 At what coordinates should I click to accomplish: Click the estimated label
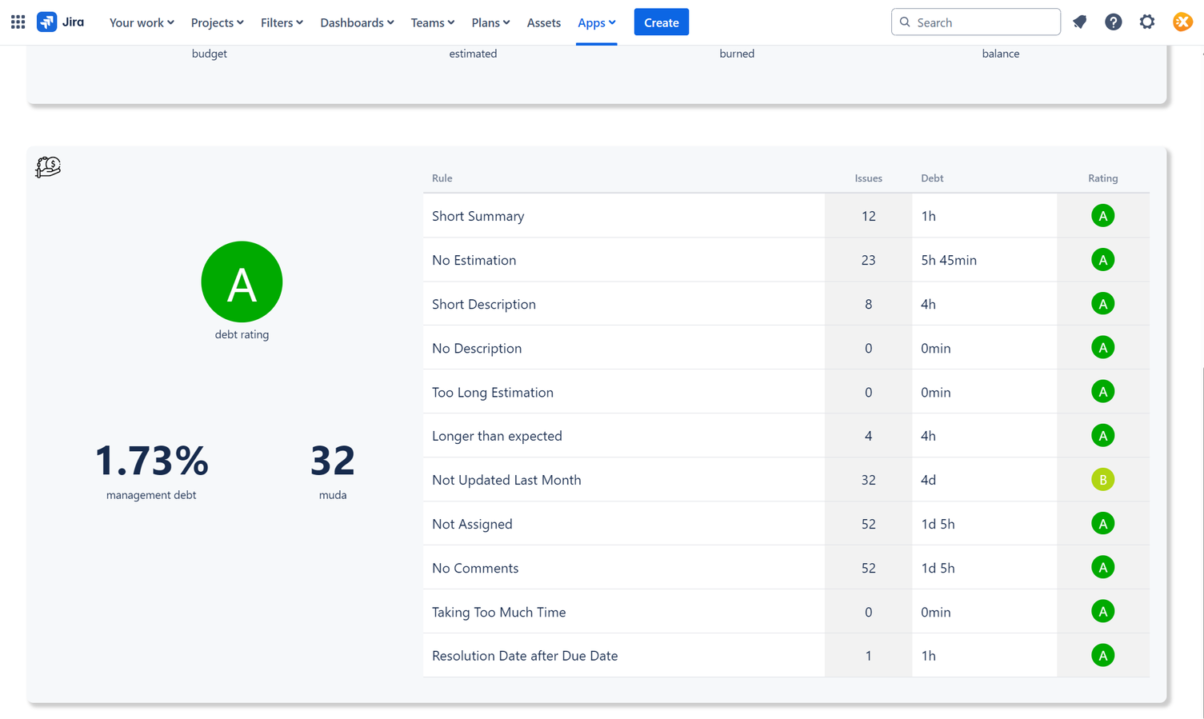[x=473, y=54]
